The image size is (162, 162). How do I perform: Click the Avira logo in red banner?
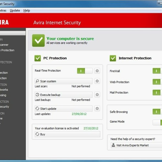[4, 22]
